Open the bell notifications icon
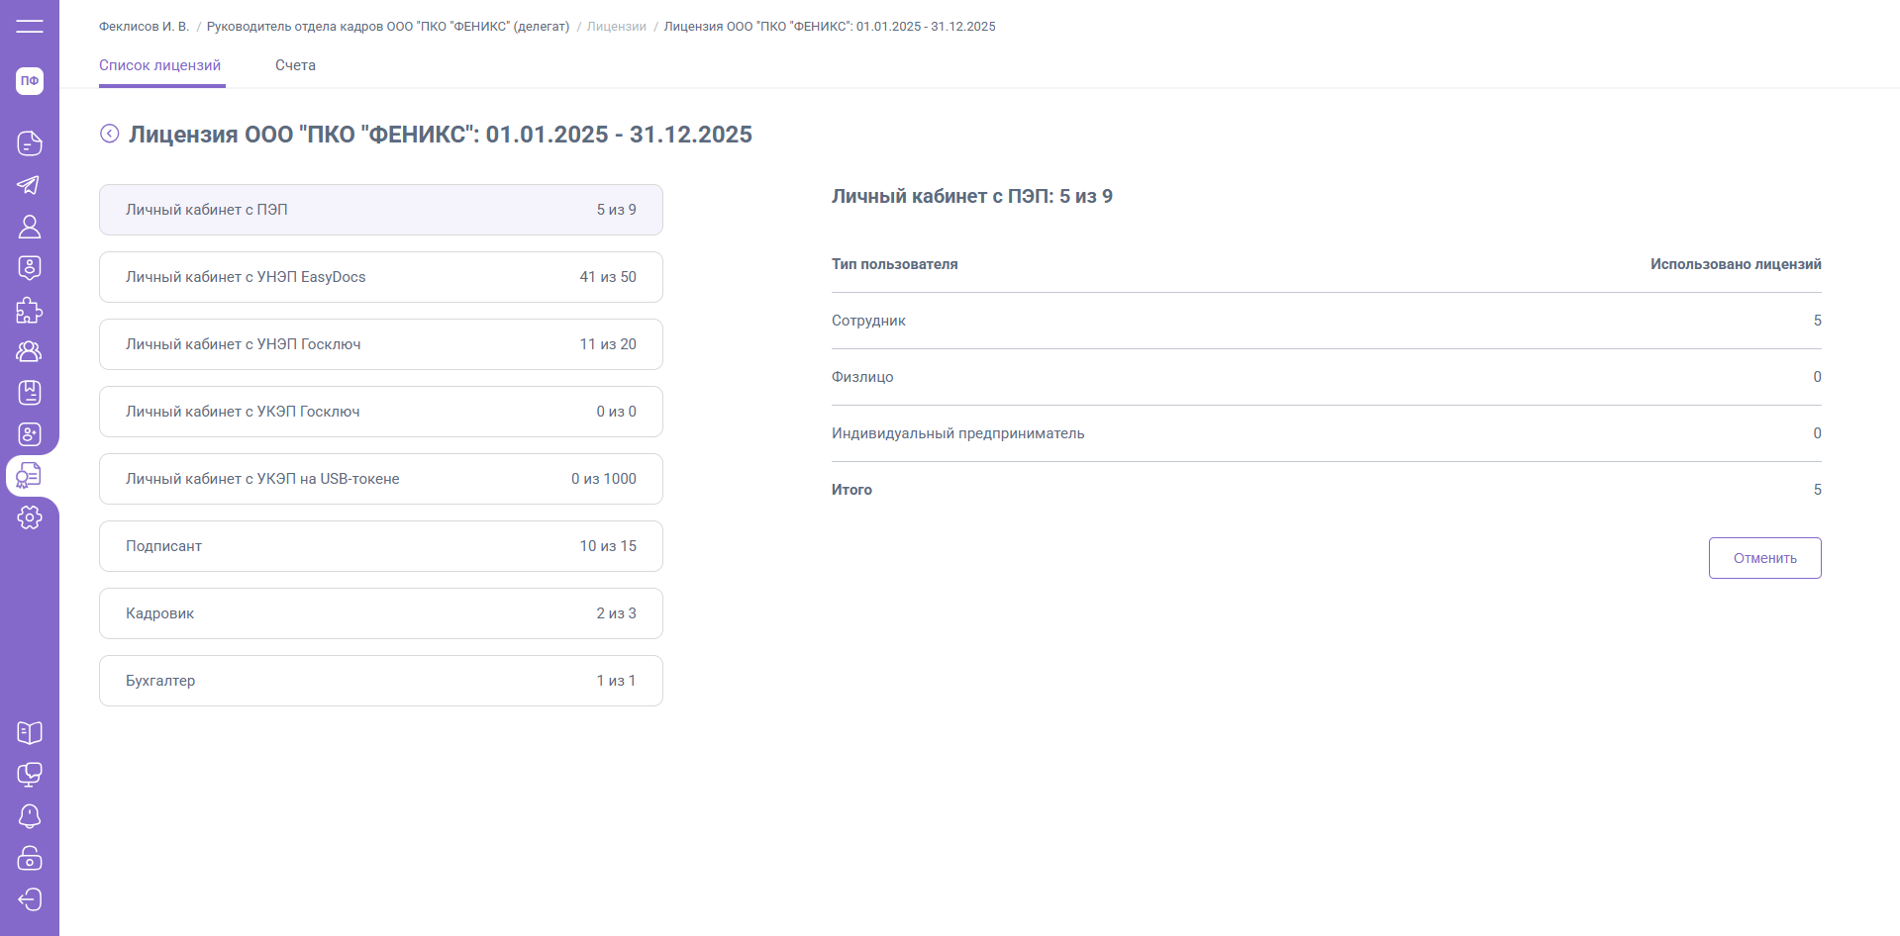 pos(30,816)
